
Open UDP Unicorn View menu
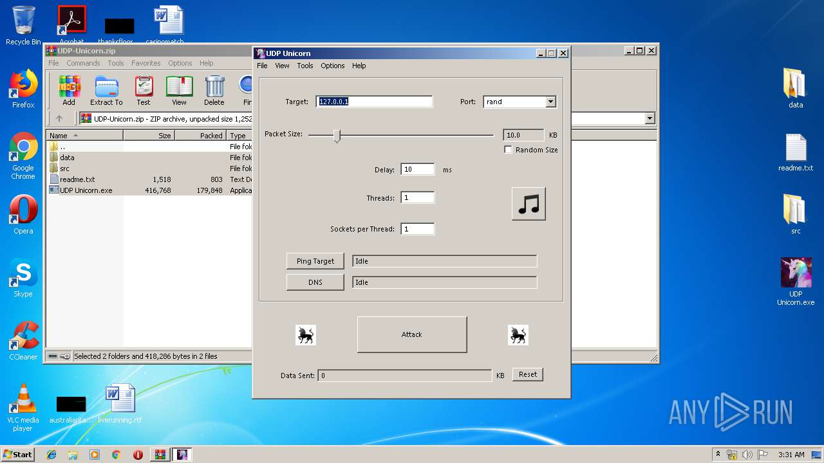click(282, 66)
